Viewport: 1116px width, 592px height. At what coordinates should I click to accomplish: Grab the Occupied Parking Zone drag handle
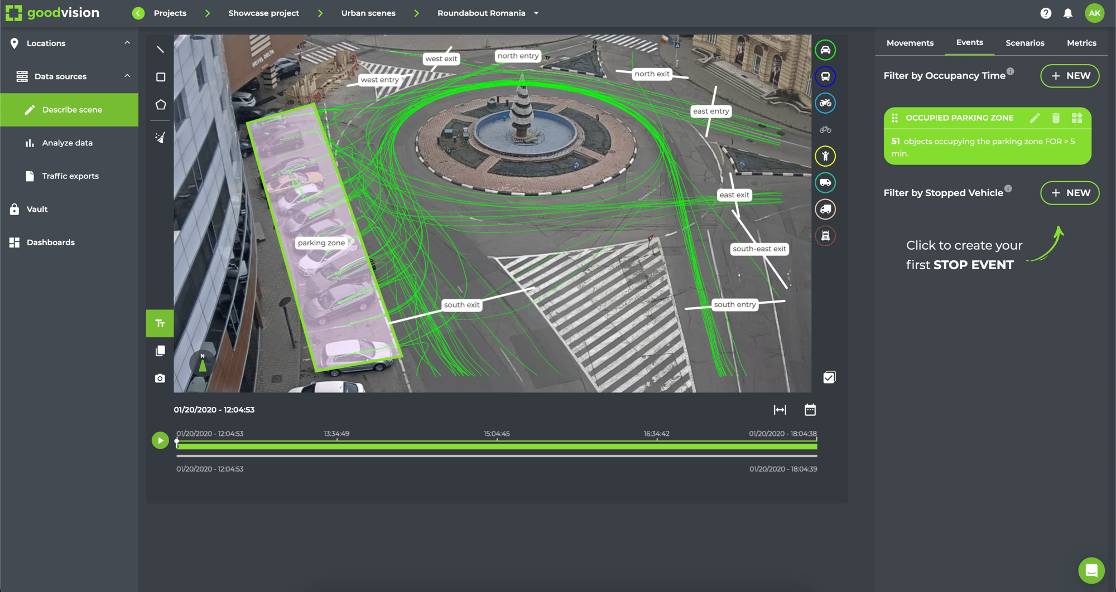click(x=894, y=118)
